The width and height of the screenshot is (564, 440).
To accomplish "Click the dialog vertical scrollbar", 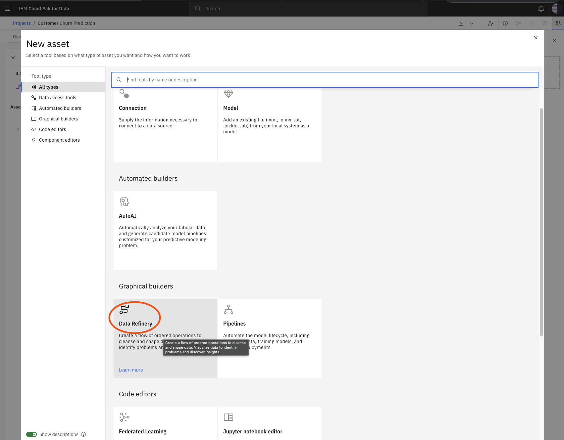I will point(541,222).
